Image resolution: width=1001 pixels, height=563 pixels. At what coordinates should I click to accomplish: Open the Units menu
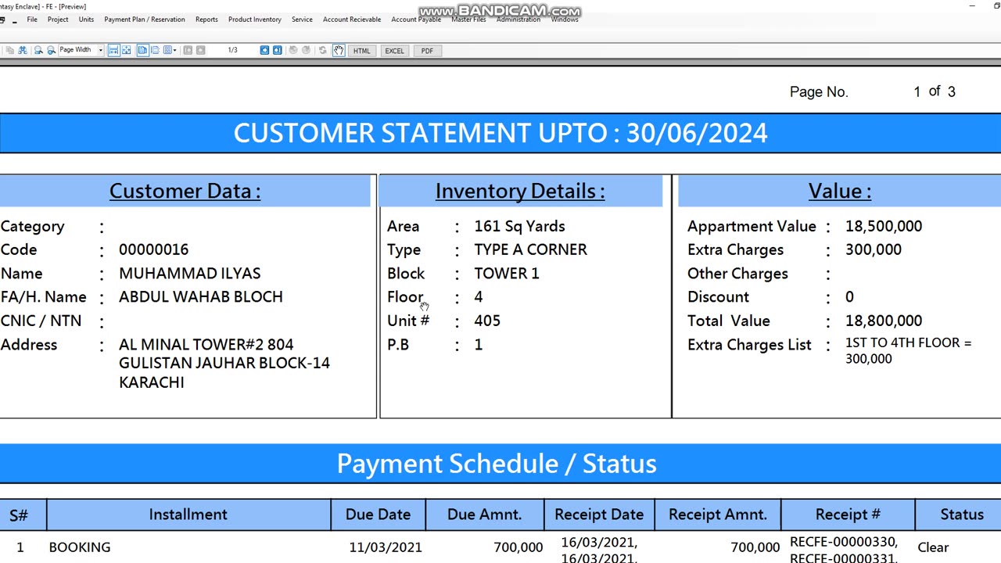(x=86, y=20)
